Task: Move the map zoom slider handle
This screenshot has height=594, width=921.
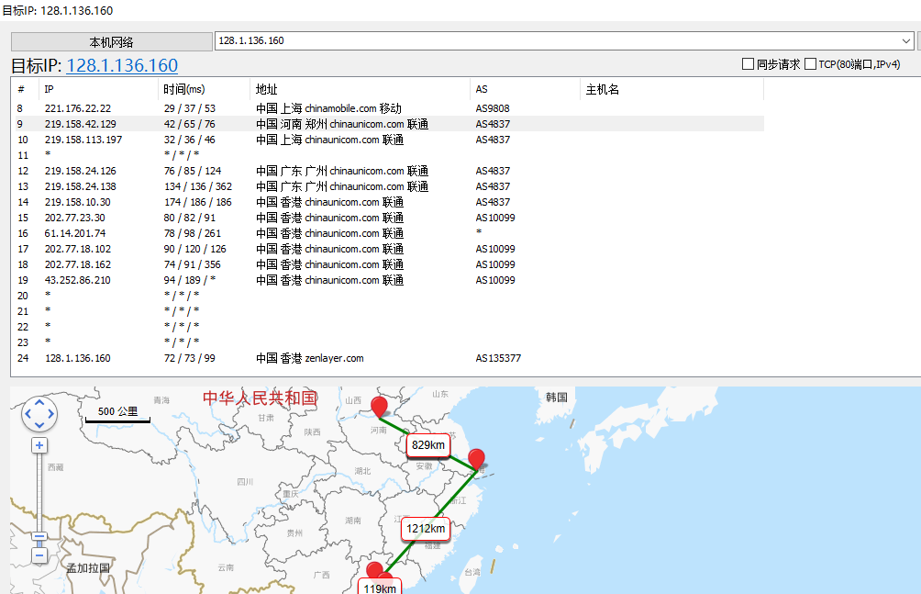Action: pyautogui.click(x=39, y=537)
